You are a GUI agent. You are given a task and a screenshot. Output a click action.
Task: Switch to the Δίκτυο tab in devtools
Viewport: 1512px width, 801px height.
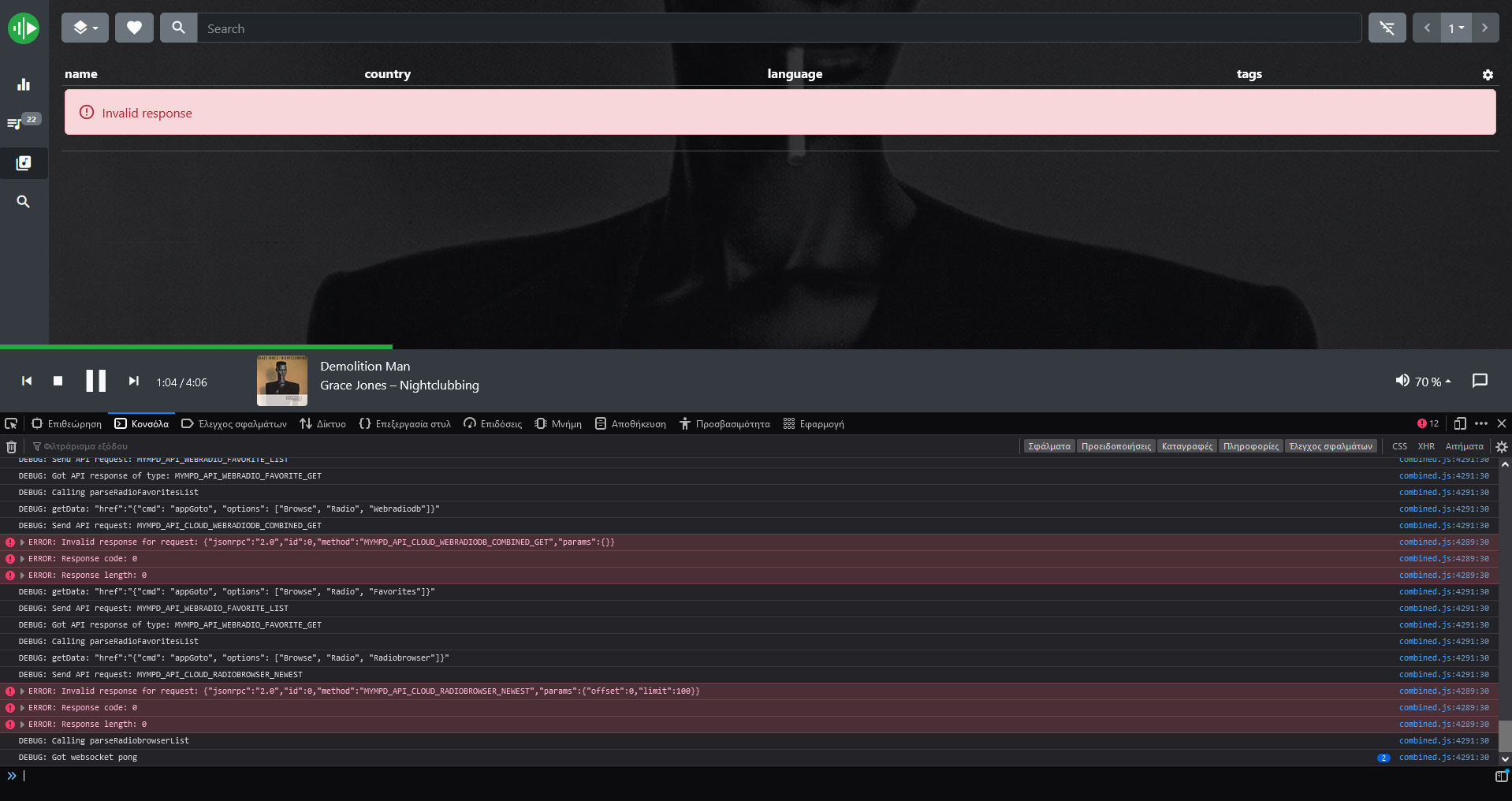point(322,423)
